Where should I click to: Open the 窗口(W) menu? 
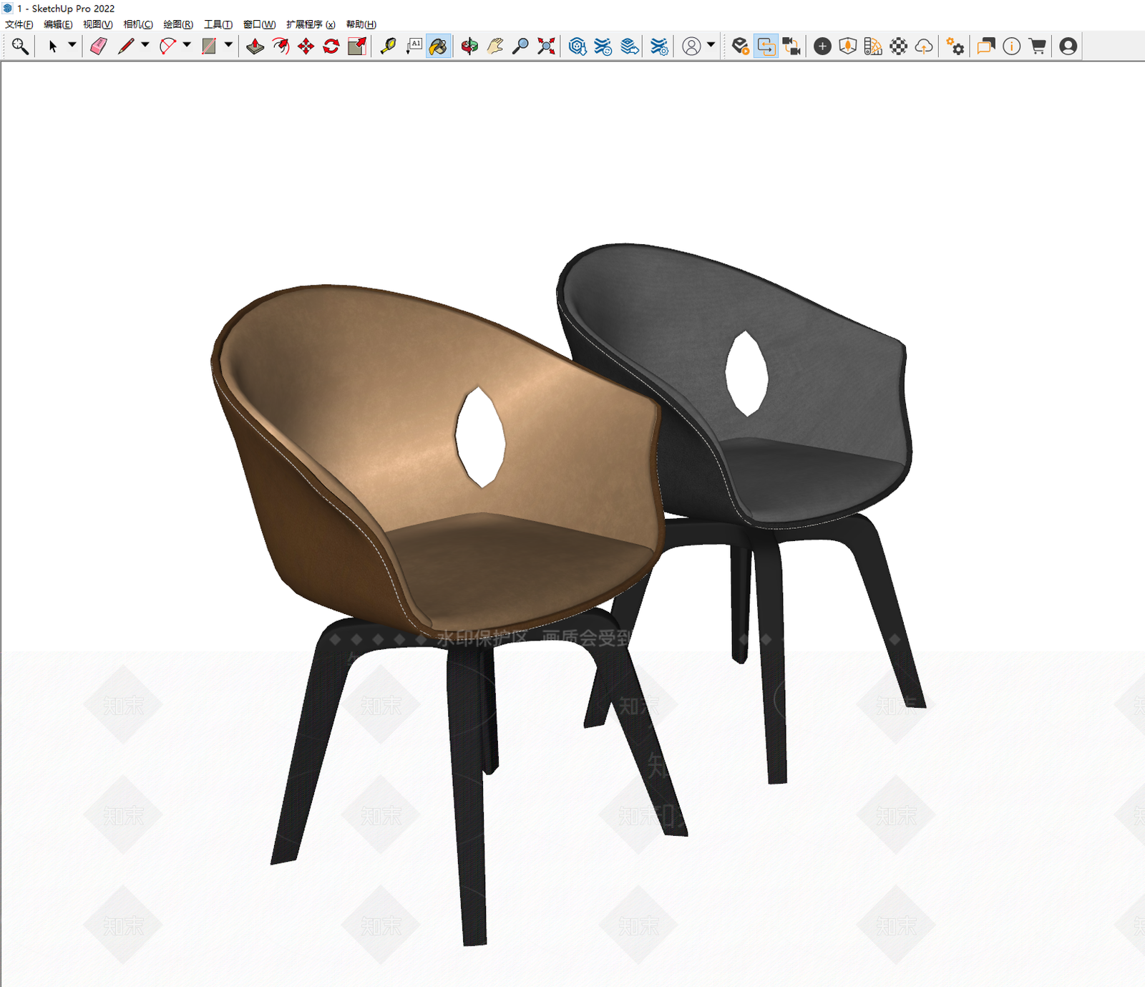[x=259, y=24]
